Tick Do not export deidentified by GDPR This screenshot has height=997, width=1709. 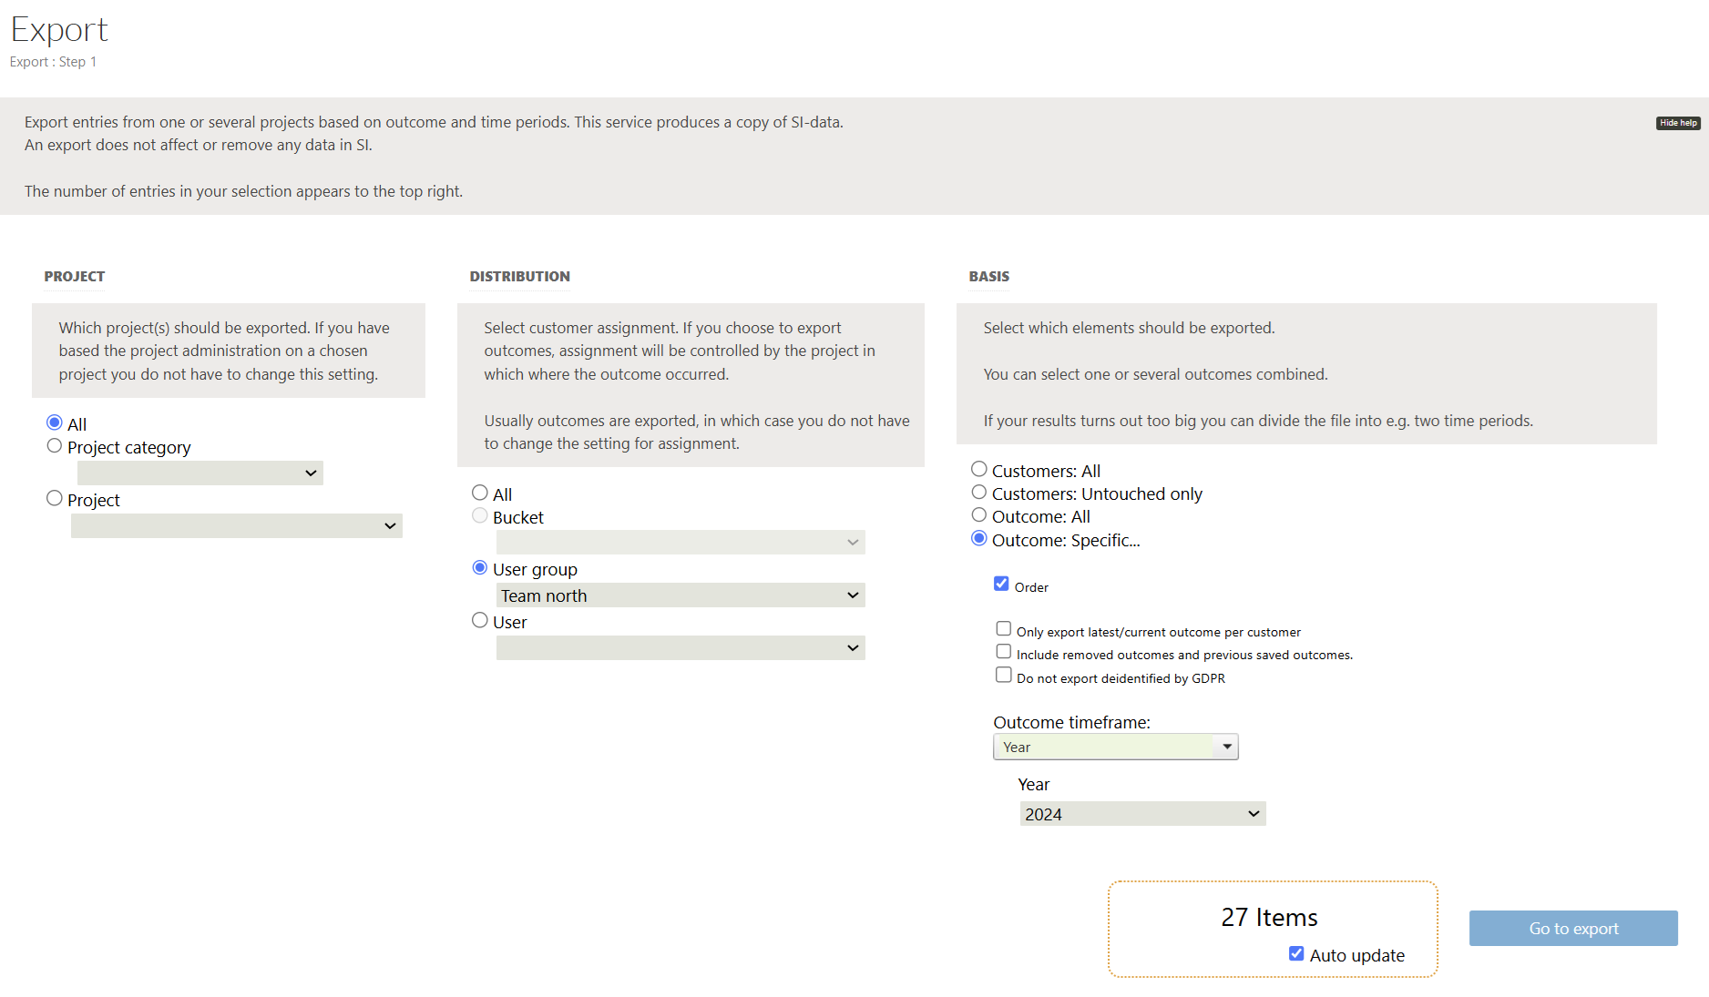pyautogui.click(x=1003, y=675)
